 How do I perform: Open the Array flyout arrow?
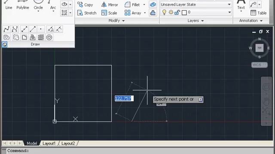coord(145,13)
